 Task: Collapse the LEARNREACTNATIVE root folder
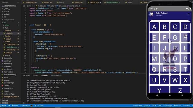click(9, 6)
